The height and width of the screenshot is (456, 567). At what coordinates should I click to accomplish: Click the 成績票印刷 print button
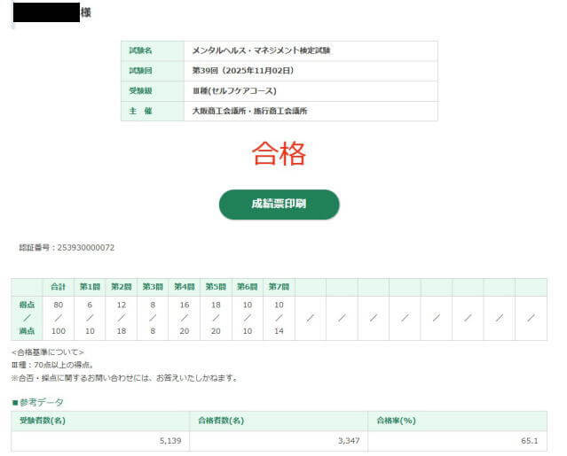[x=279, y=205]
